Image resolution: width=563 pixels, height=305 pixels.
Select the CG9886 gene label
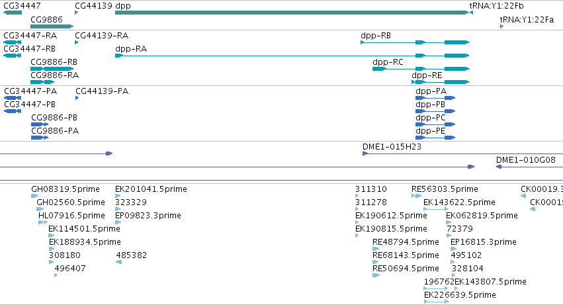[x=47, y=19]
